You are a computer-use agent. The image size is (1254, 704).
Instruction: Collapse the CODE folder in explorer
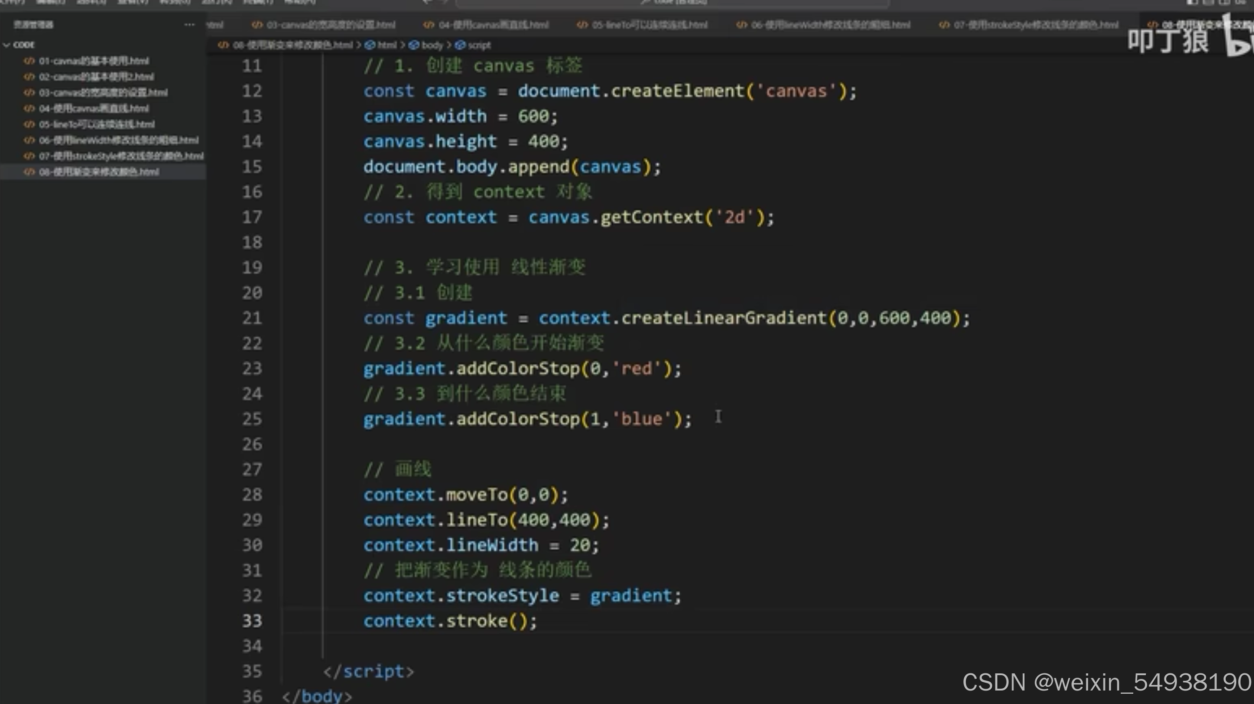[x=7, y=45]
